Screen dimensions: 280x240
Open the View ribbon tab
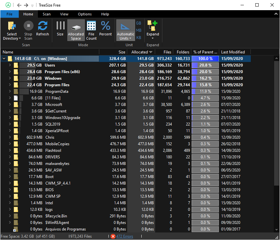pyautogui.click(x=64, y=14)
